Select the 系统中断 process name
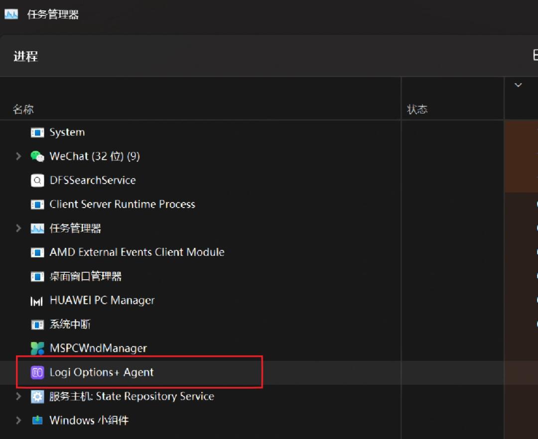The image size is (538, 439). pos(70,324)
